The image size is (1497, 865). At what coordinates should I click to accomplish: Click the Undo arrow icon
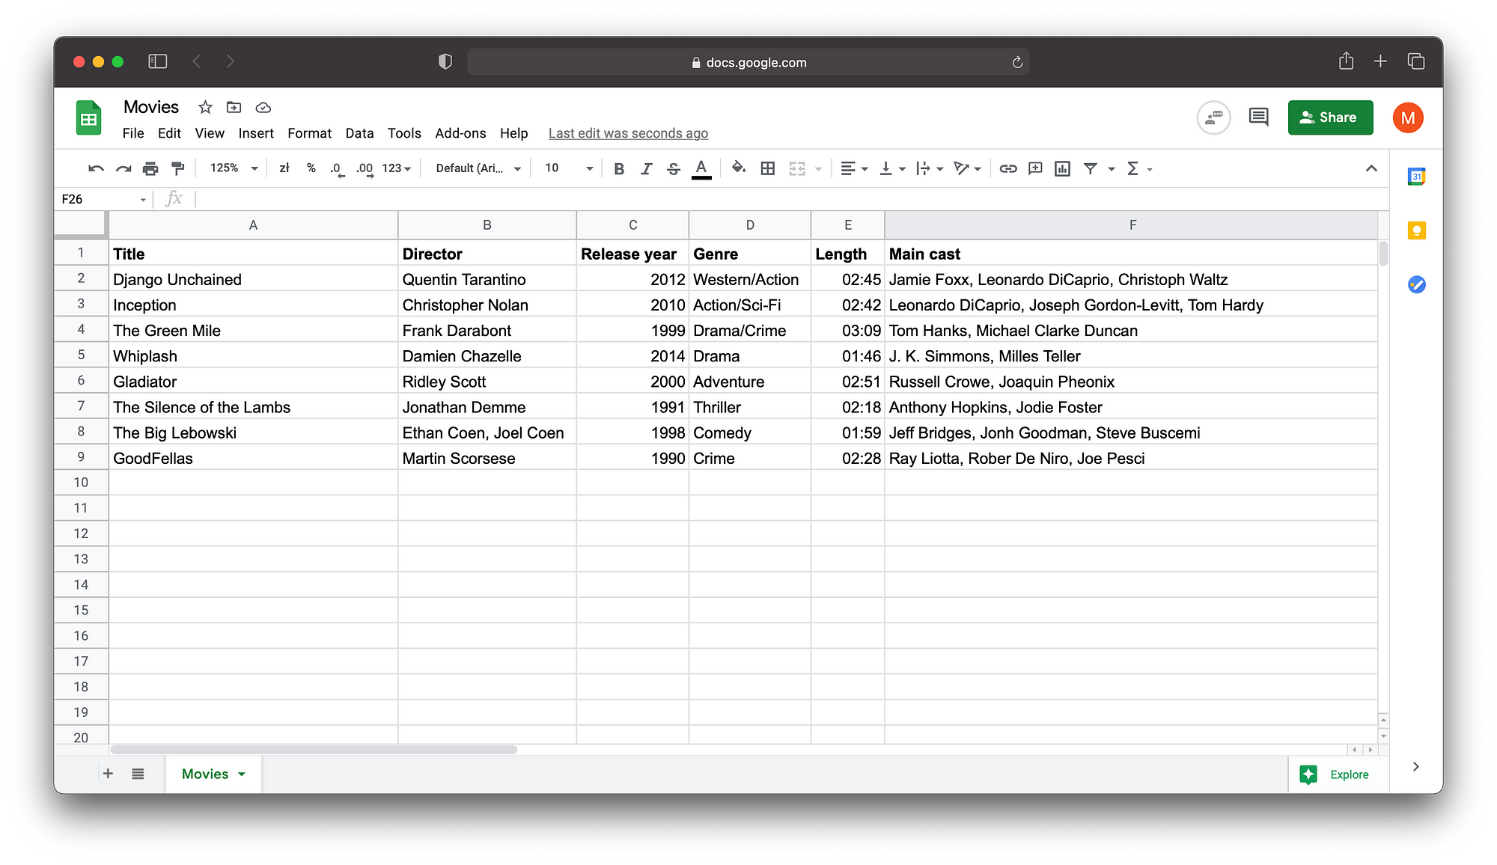click(x=96, y=168)
